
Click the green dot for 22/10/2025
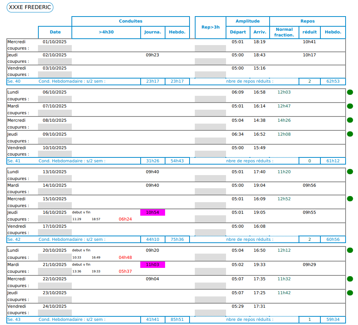[x=350, y=279]
